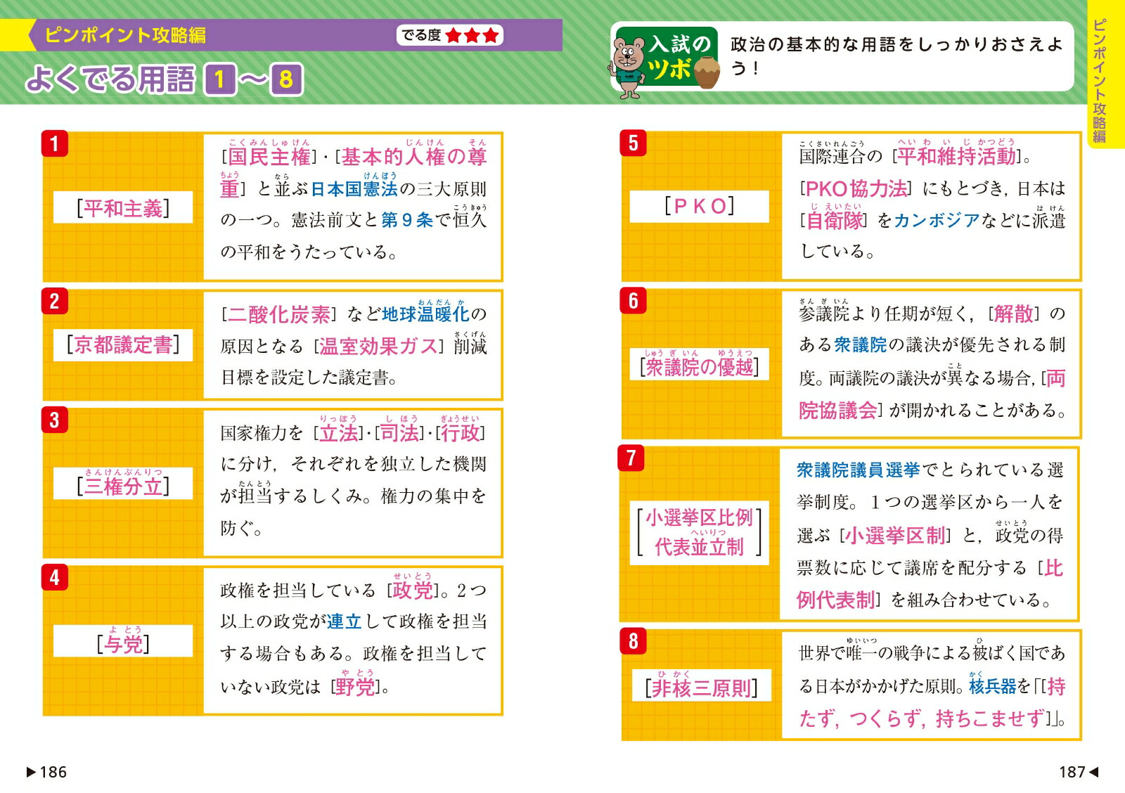Screen dimensions: 1125x793
Task: Click the right arrow beside page 187
Action: 1093,772
